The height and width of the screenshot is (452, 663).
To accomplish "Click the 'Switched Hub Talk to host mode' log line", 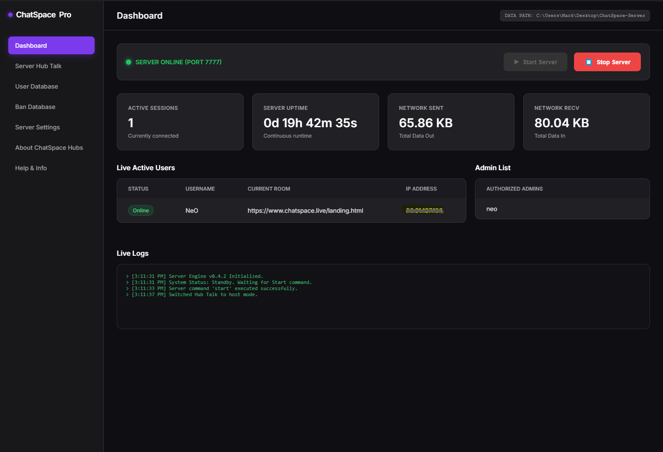I will coord(191,294).
